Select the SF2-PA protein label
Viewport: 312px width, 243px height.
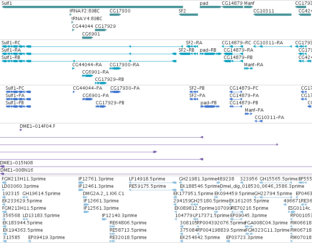[197, 96]
